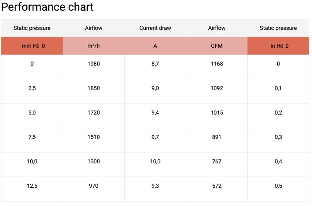Click the 1510 airflow cell

pos(94,137)
